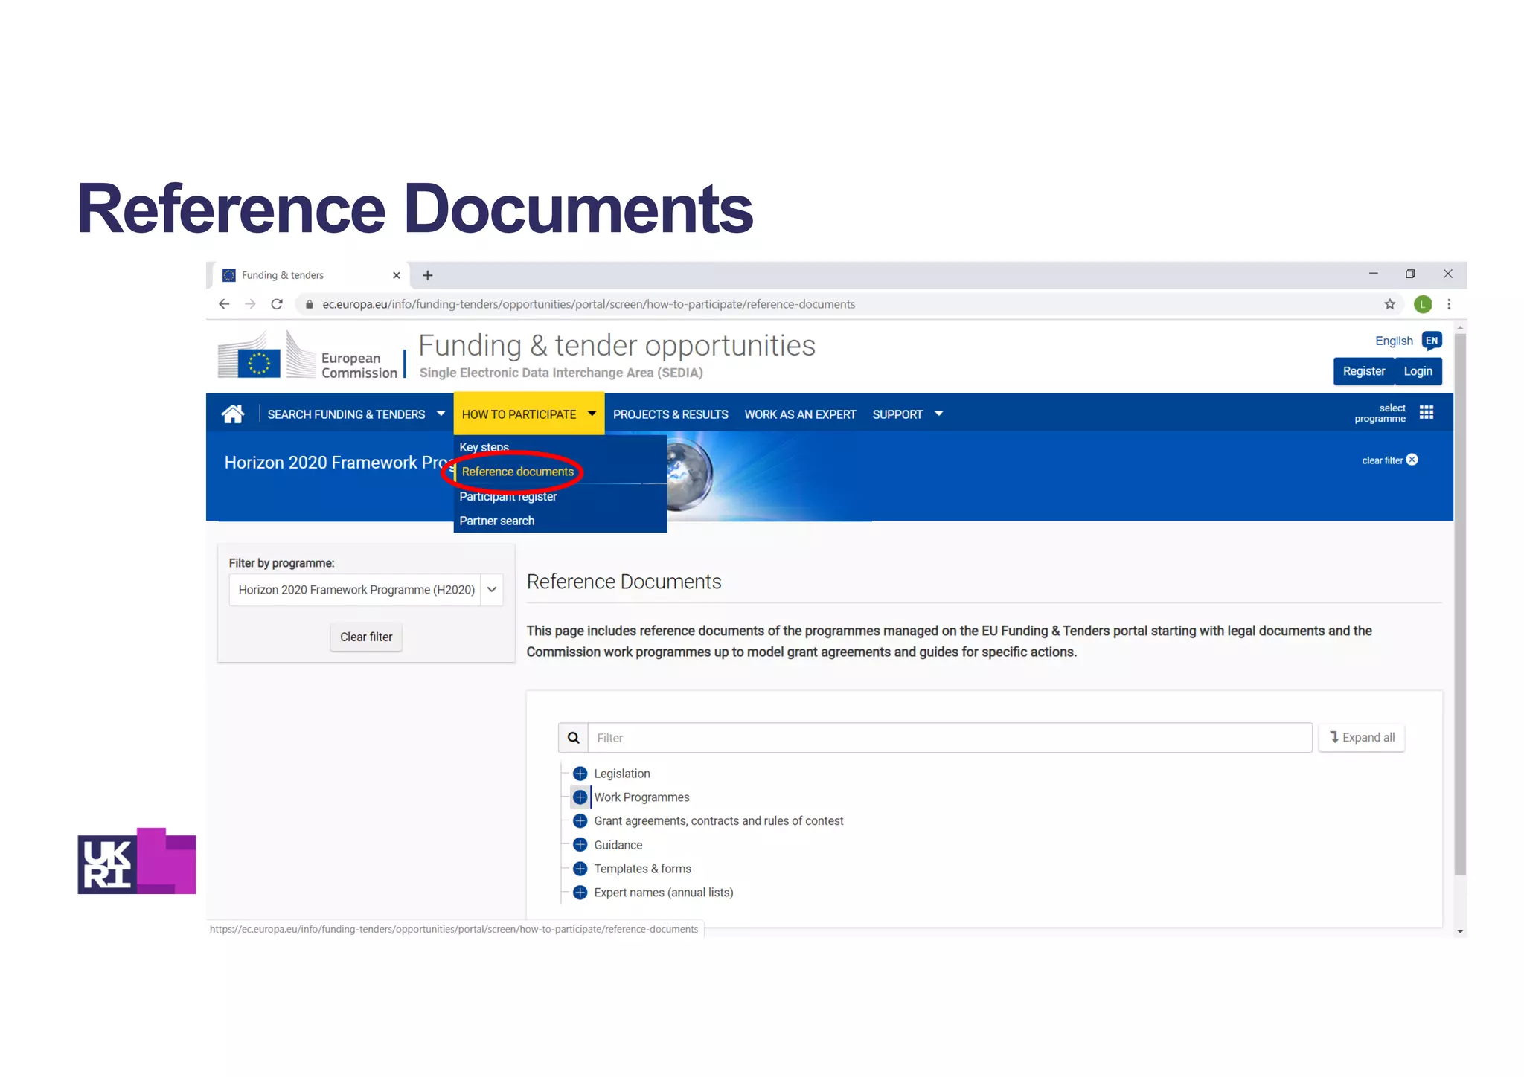Select Projects & Results menu item

(x=670, y=414)
